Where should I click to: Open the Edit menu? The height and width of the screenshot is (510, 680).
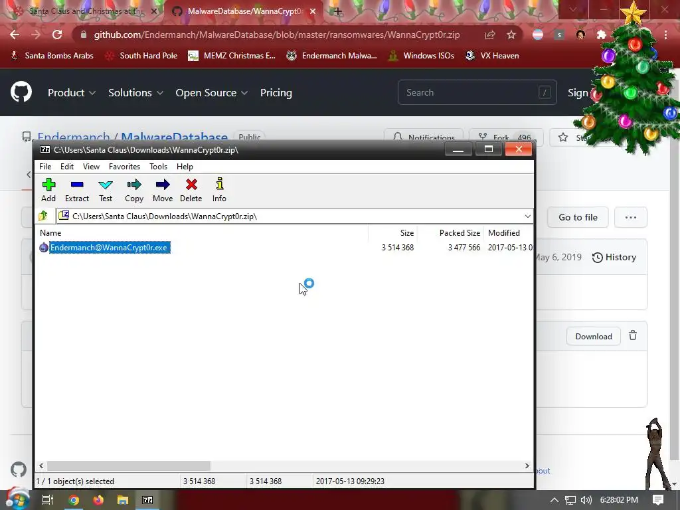[67, 167]
